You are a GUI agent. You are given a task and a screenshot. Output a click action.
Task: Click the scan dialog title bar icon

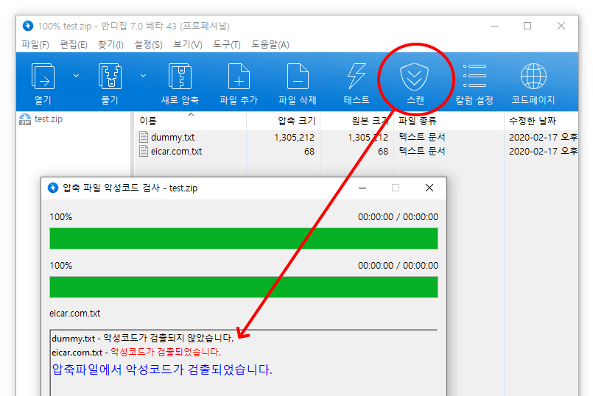[x=53, y=188]
